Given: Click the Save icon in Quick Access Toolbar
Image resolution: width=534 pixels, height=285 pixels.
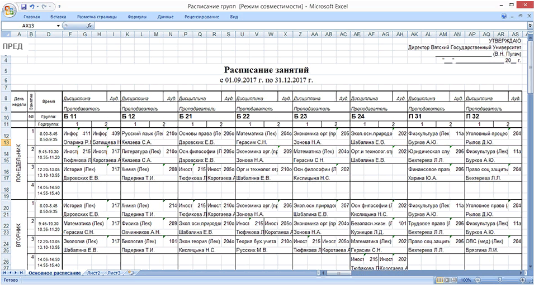Looking at the screenshot, I should (x=23, y=6).
